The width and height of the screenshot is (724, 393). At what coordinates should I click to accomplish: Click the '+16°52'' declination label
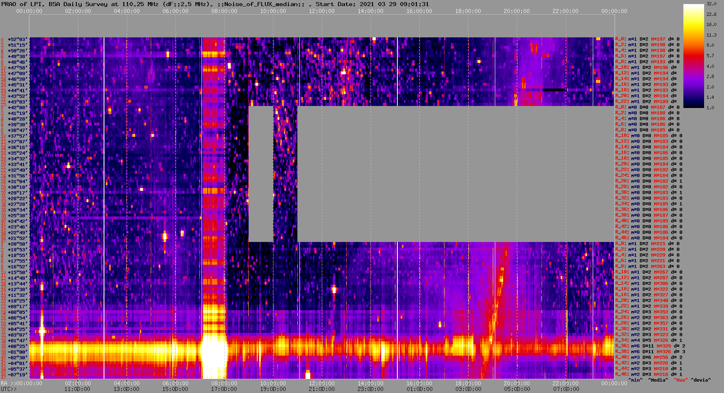[x=17, y=267]
